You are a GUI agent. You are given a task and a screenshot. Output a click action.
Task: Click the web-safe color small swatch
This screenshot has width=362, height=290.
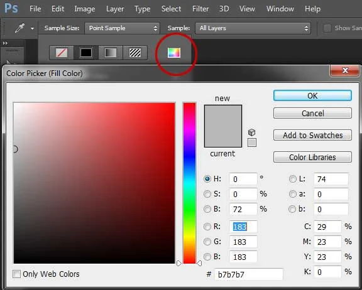(252, 142)
